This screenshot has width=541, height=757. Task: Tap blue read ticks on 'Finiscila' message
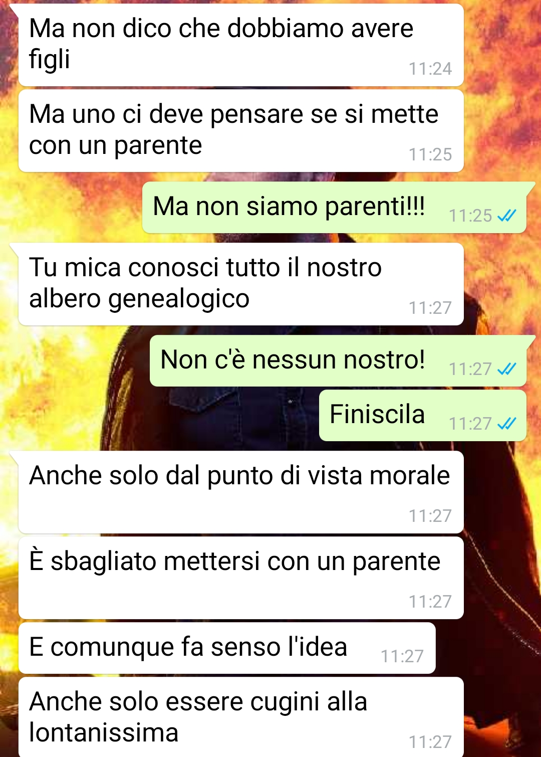(506, 424)
